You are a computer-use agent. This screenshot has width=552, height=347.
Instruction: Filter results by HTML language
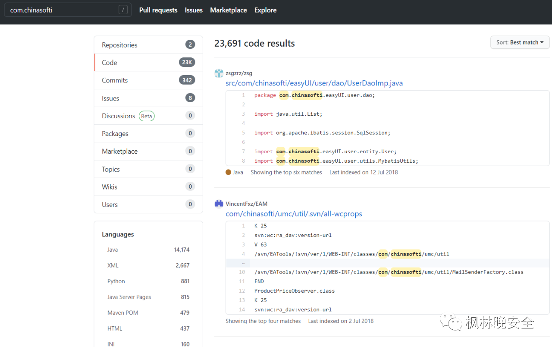pos(148,328)
